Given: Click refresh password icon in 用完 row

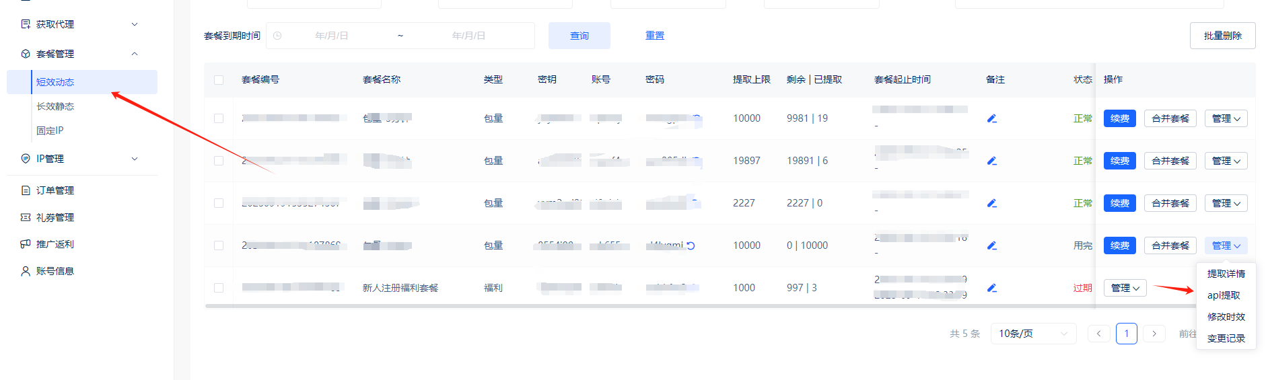Looking at the screenshot, I should pyautogui.click(x=691, y=245).
